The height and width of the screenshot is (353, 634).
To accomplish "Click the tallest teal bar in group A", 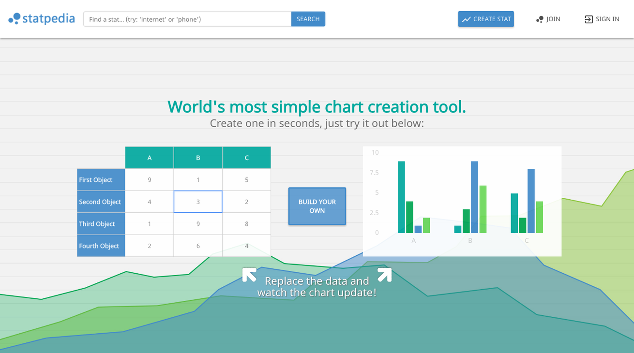I will [401, 197].
